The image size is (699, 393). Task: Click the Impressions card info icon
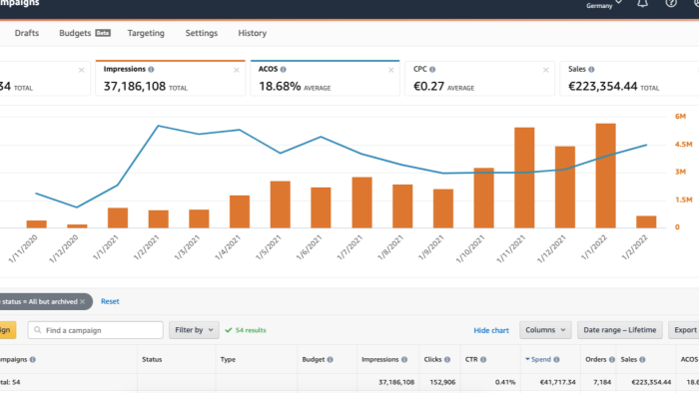coord(151,70)
